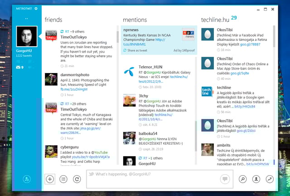Viewport: 290px width, 196px height.
Task: Open balboka54 avatar
Action: pyautogui.click(x=129, y=138)
